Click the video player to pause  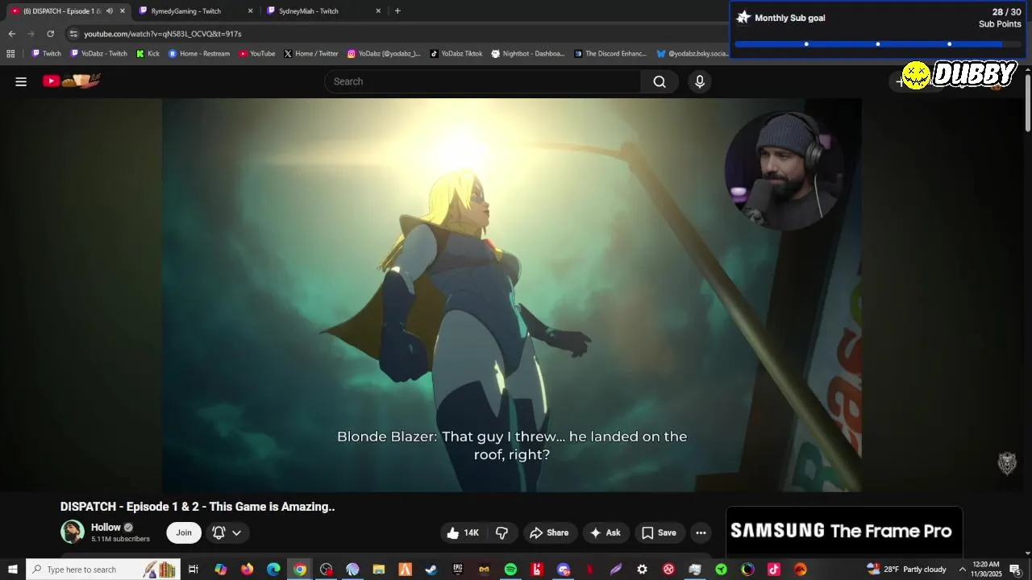tap(512, 295)
